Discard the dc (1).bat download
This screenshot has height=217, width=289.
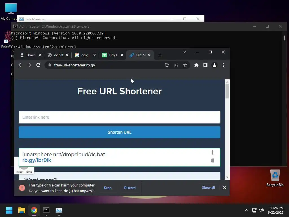coord(130,188)
